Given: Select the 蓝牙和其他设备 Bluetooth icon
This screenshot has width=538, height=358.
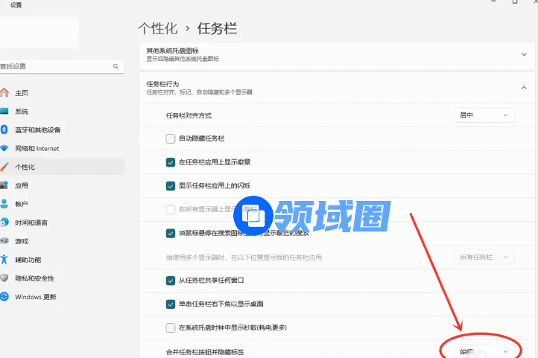Looking at the screenshot, I should coord(4,130).
